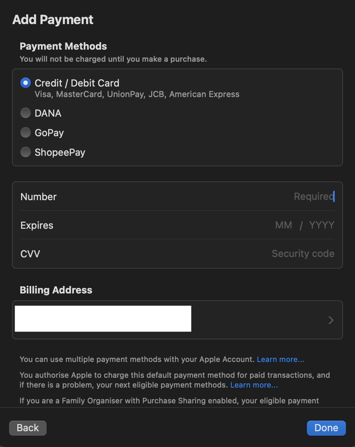Click the Number row label
This screenshot has width=355, height=447.
[x=39, y=197]
